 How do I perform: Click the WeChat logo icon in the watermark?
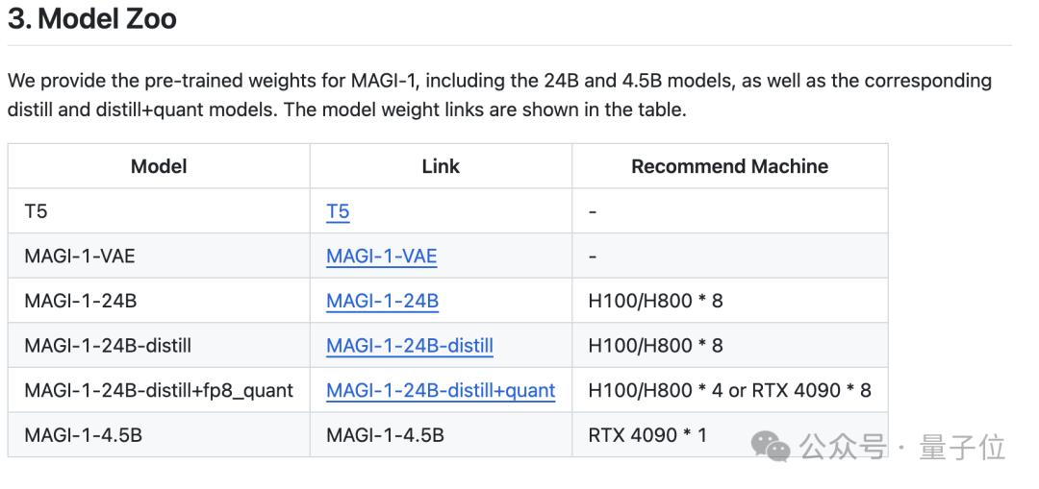pos(770,448)
